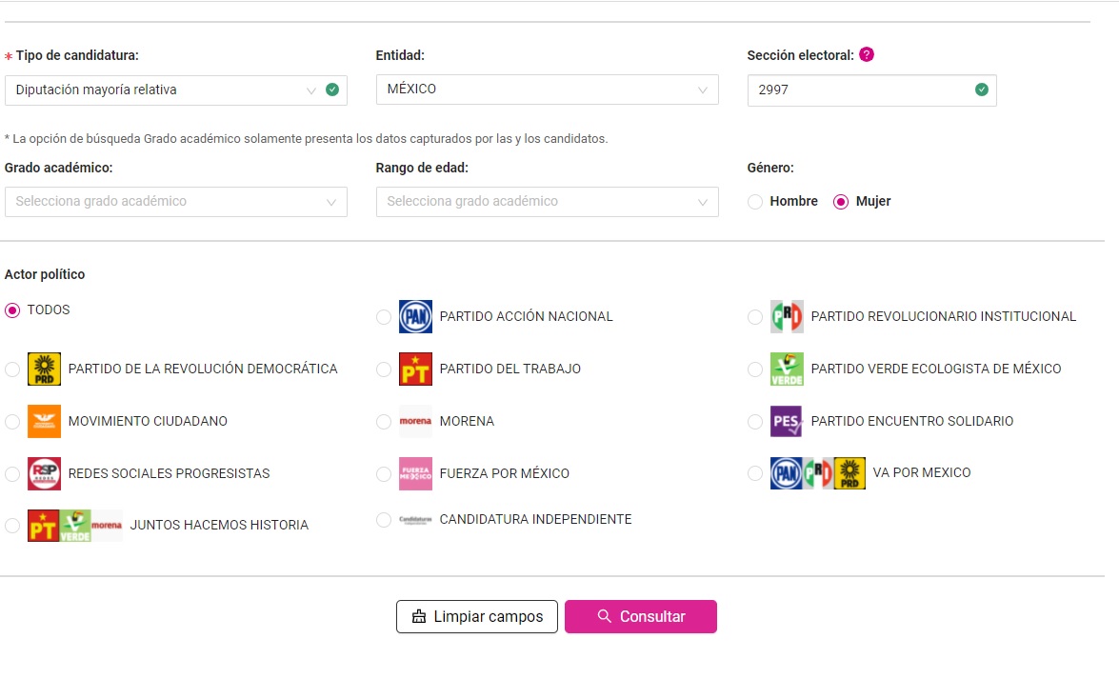This screenshot has width=1119, height=679.
Task: Click the PAN party logo icon
Action: point(415,317)
